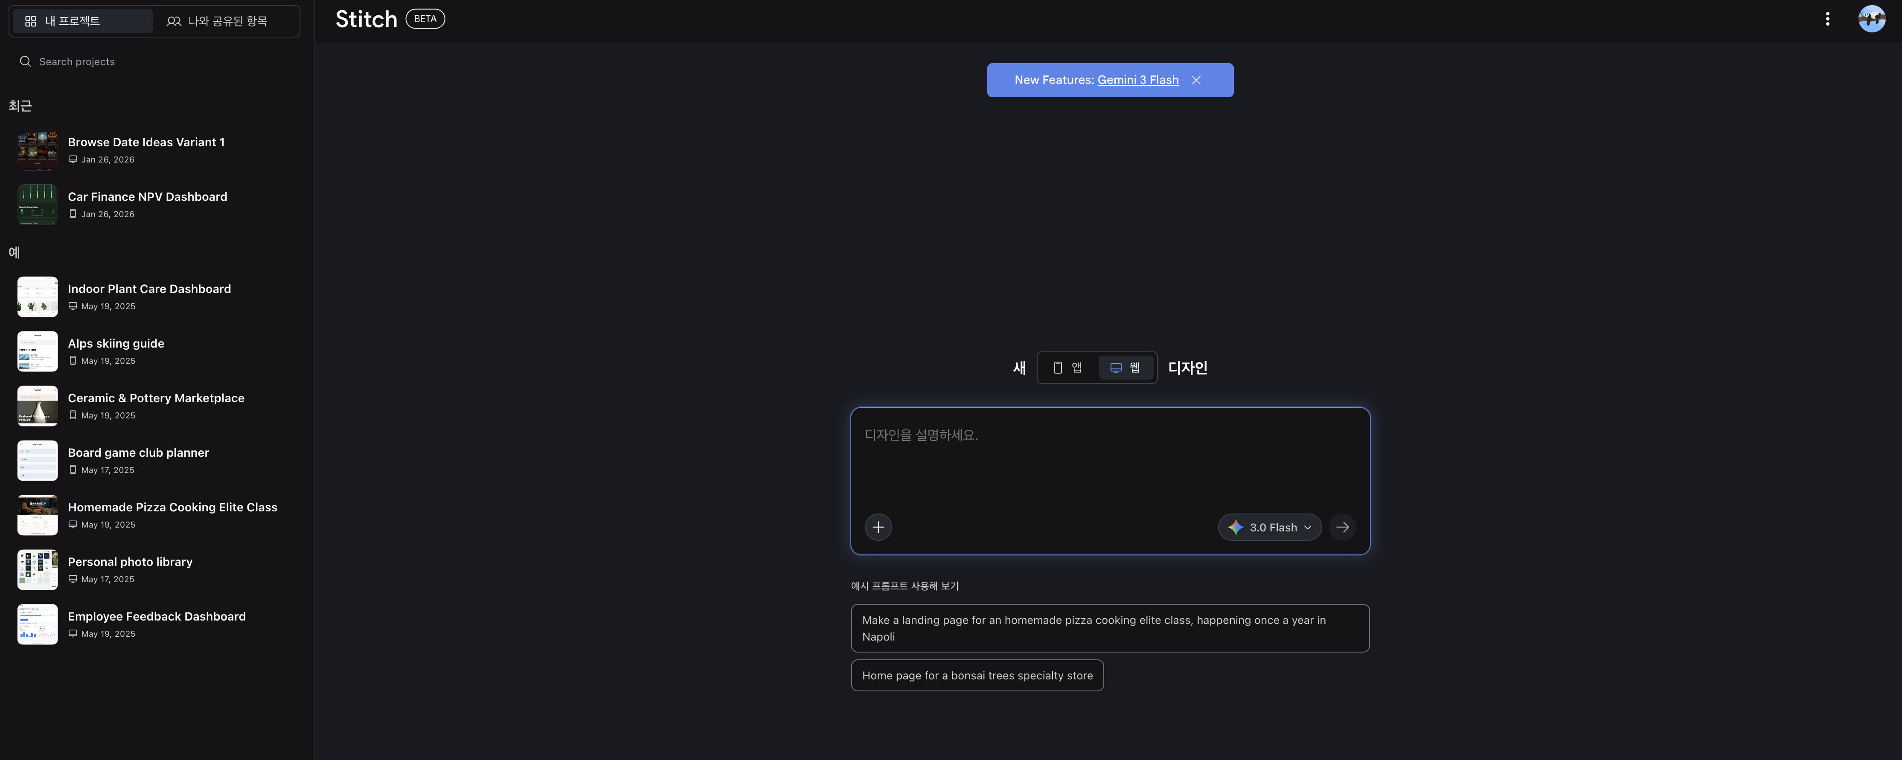Open the user profile avatar

(x=1872, y=19)
